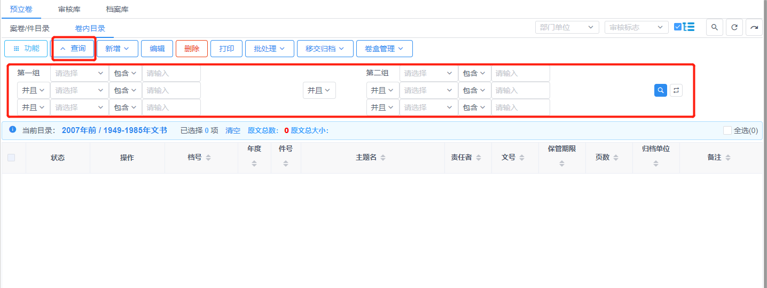Check the 全选(0) checkbox
The height and width of the screenshot is (288, 767).
(x=727, y=130)
